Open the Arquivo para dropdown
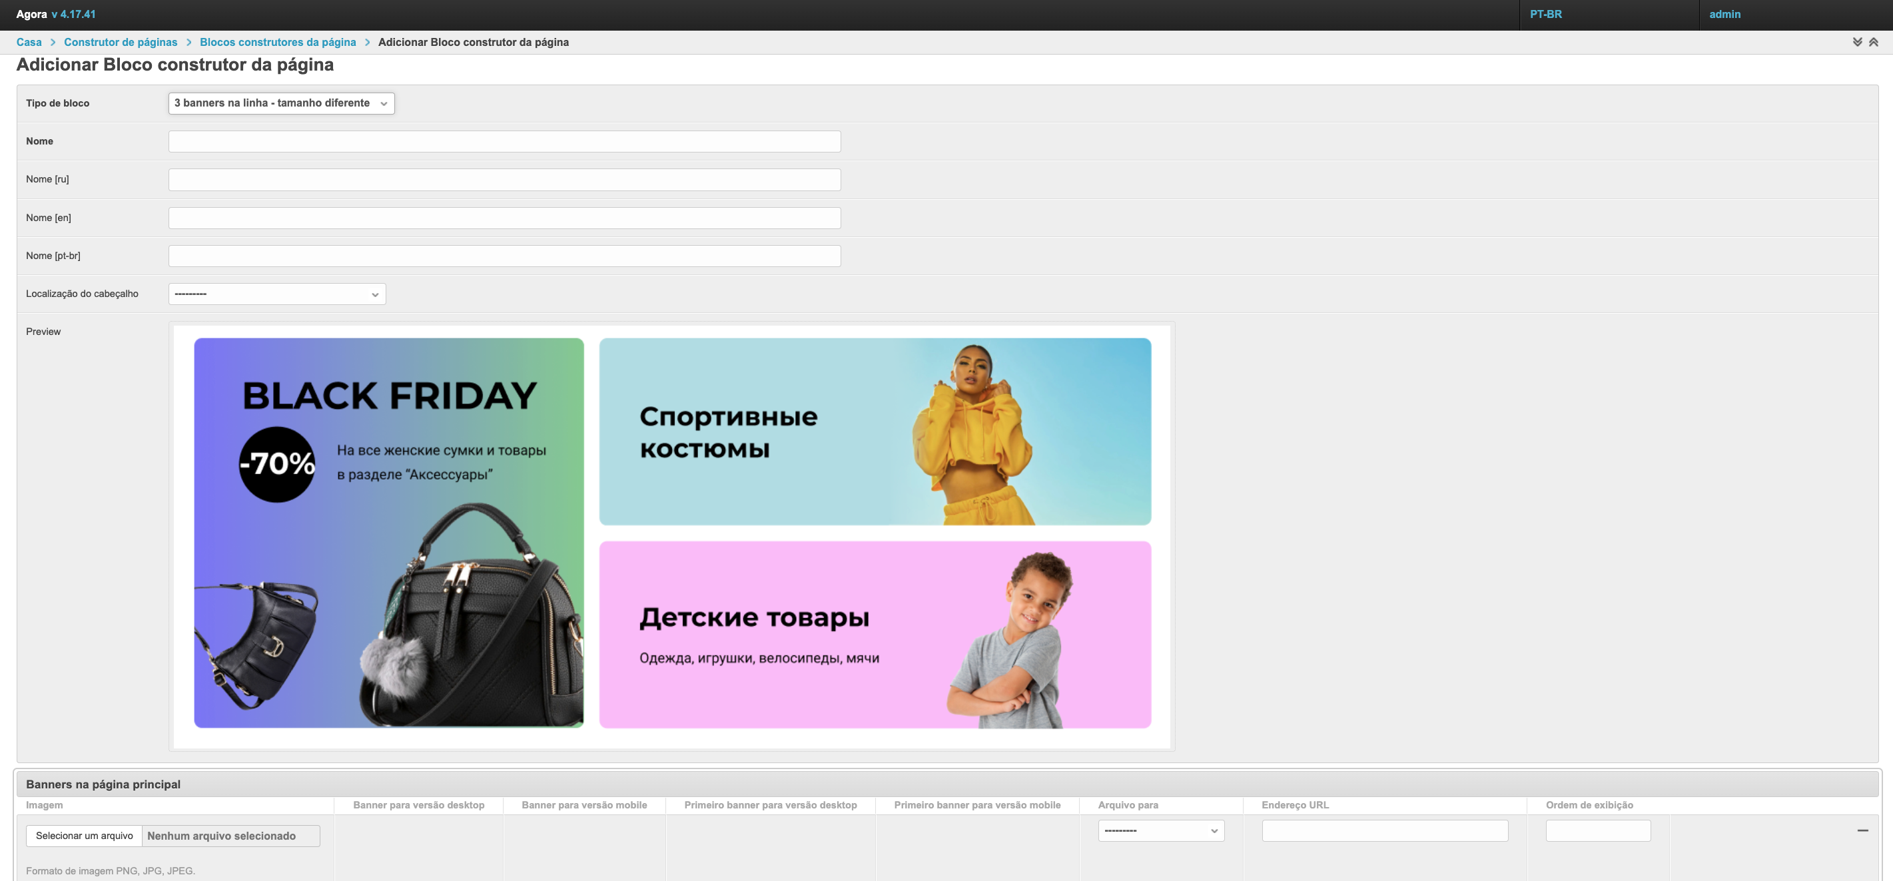This screenshot has width=1893, height=881. pos(1160,830)
